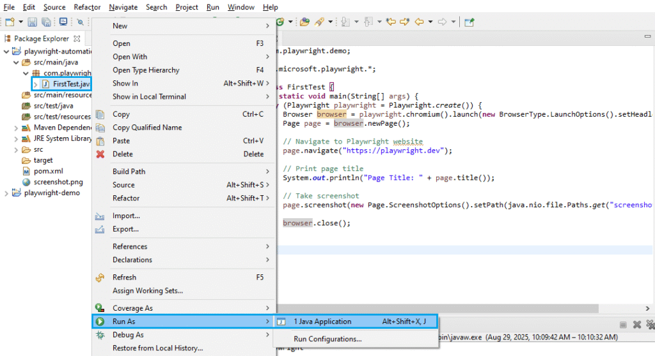Open the Refactor menu in menu bar
Screen dimensions: 655x356
click(87, 7)
